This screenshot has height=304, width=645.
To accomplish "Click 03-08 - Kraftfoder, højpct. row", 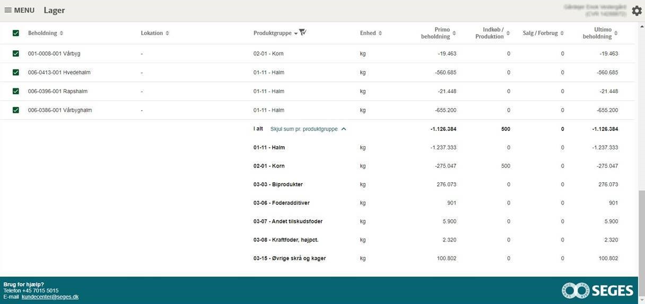I will coord(286,240).
